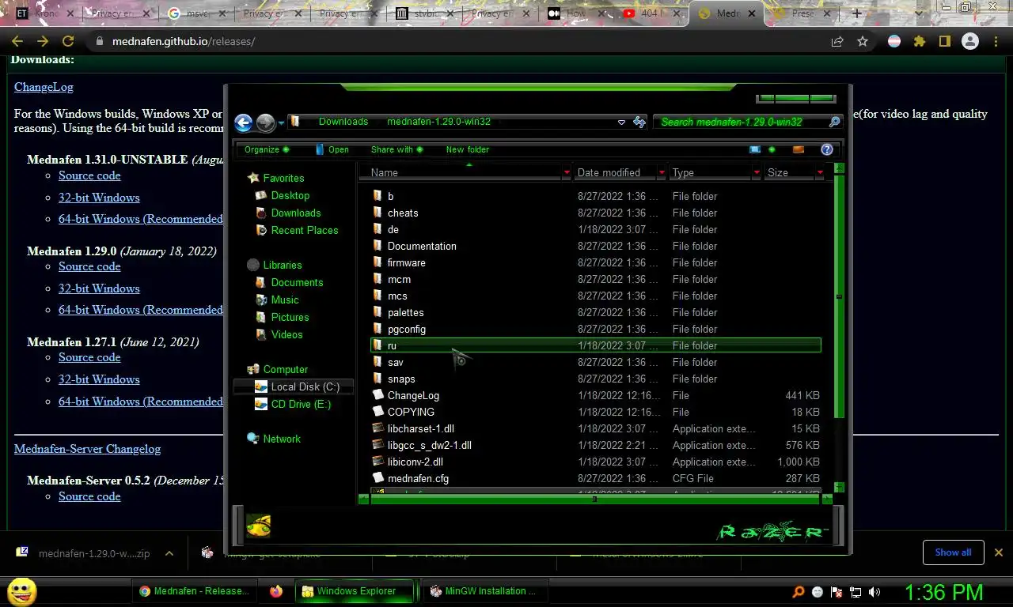Open Chrome extensions puzzle icon
This screenshot has height=607, width=1013.
coord(920,42)
